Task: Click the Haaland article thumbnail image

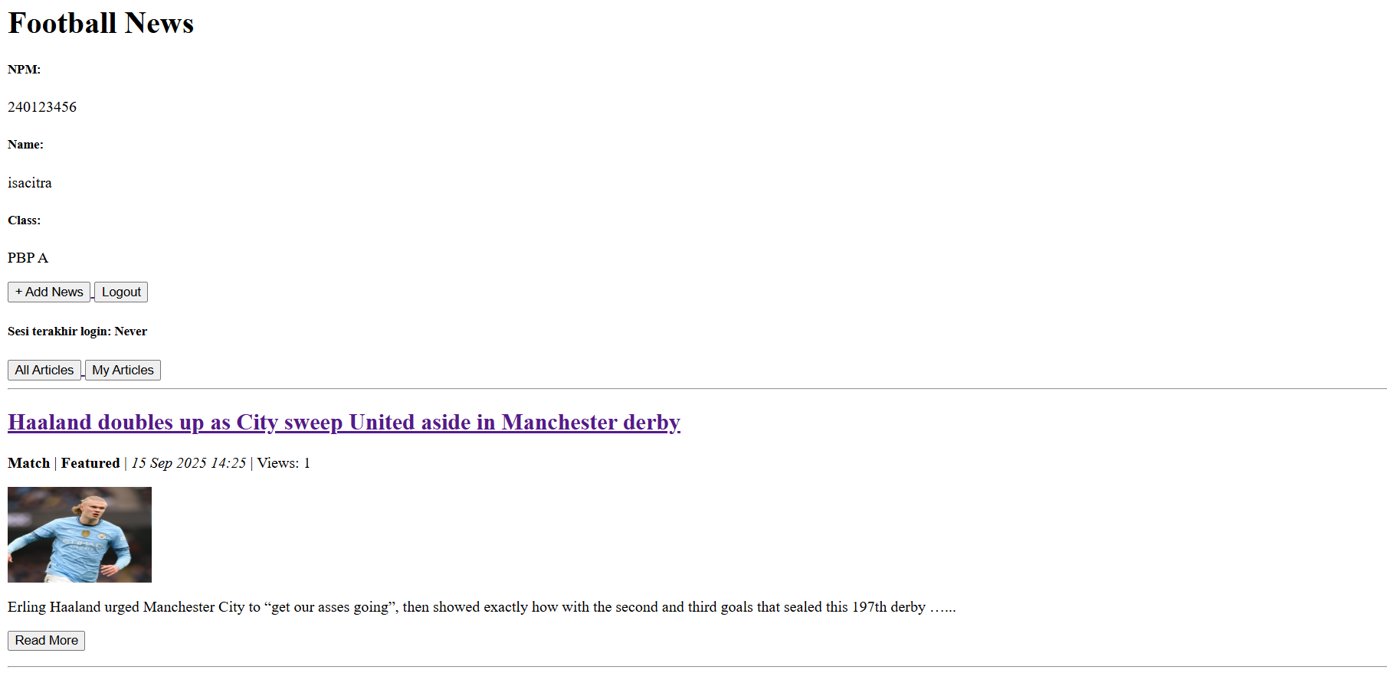Action: [80, 534]
